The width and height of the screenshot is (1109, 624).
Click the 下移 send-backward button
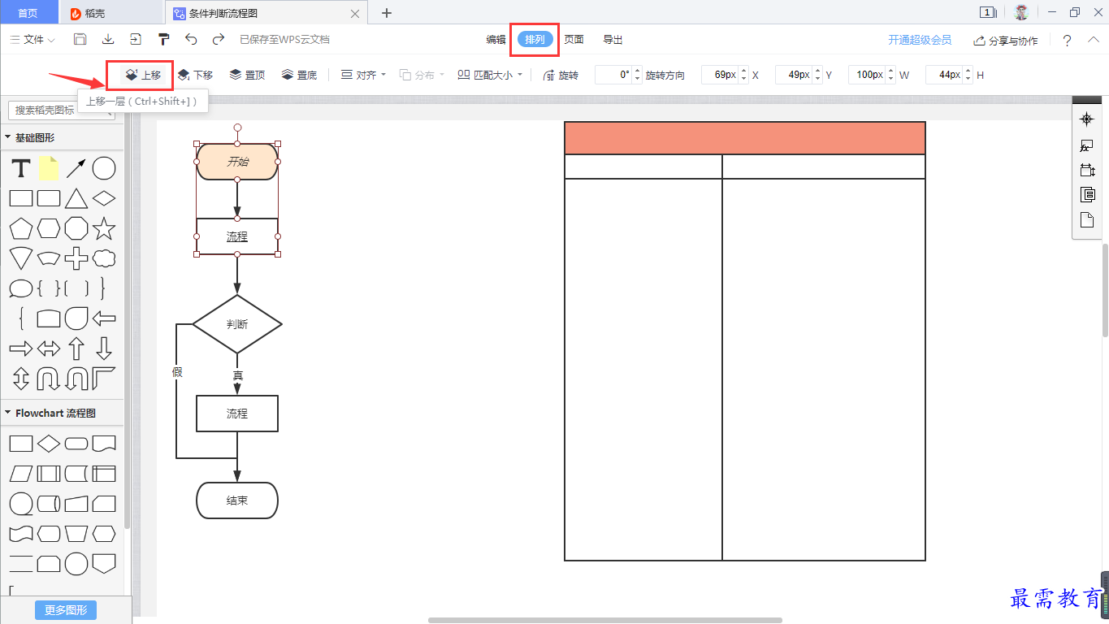(x=195, y=75)
